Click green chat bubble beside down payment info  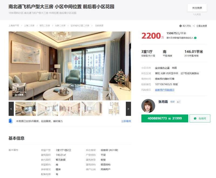(x=195, y=38)
